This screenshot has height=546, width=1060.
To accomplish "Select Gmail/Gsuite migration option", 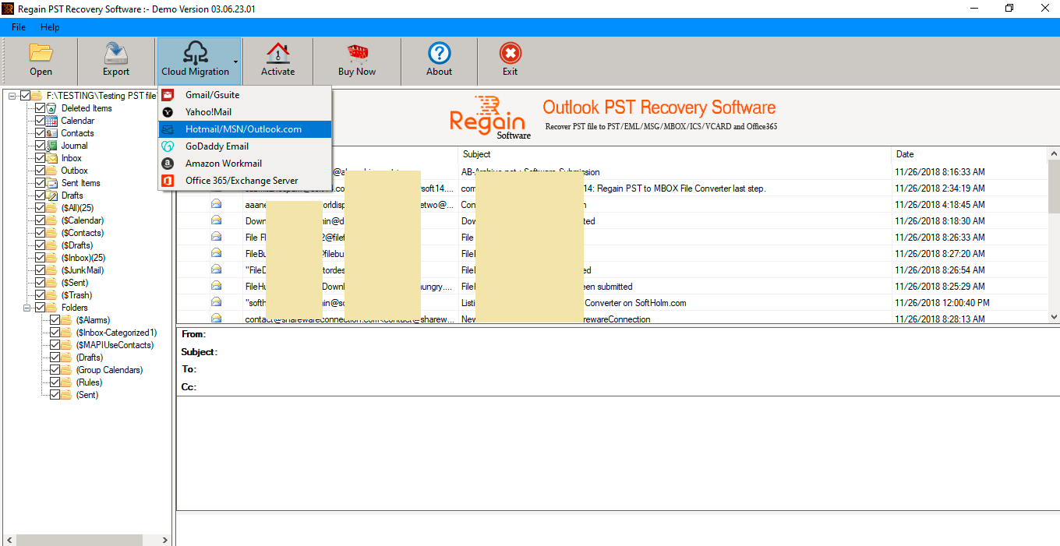I will coord(246,95).
